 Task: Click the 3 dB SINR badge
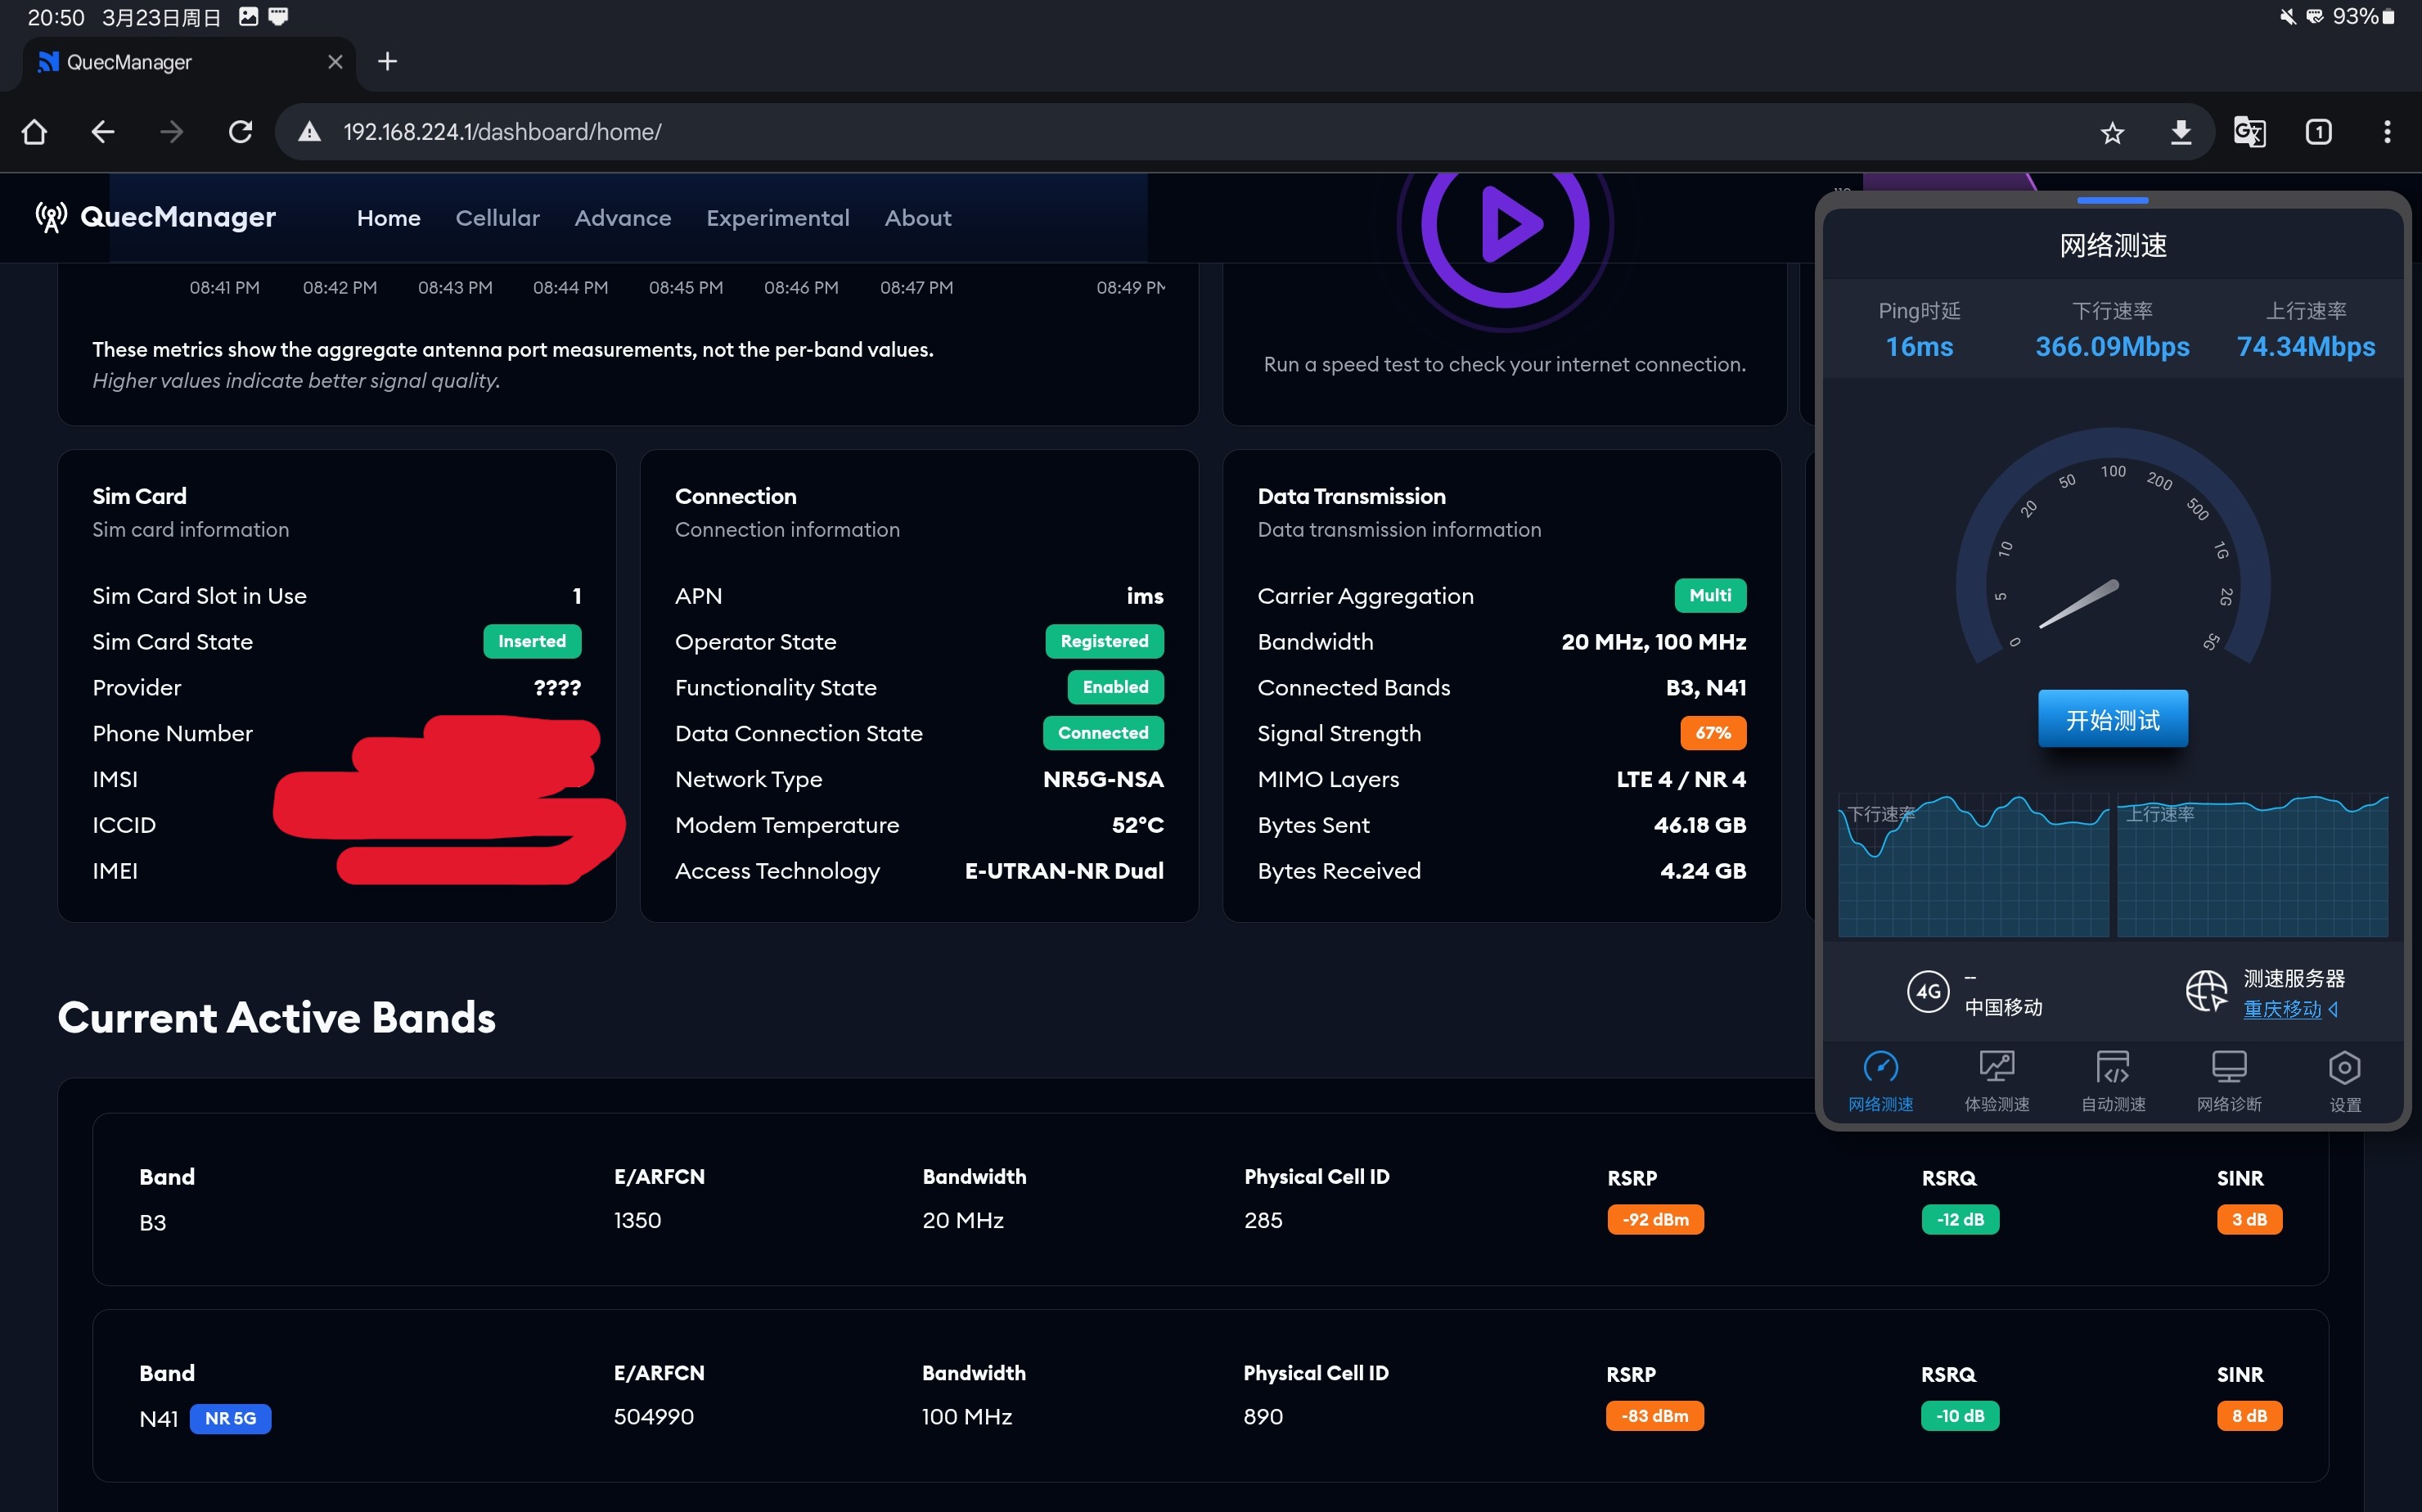click(2249, 1220)
